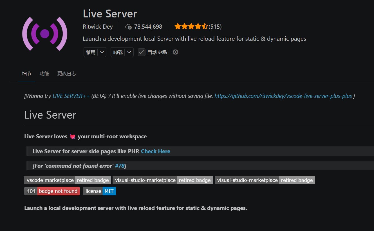The width and height of the screenshot is (374, 231).
Task: Switch to the details (细节) tab
Action: pyautogui.click(x=26, y=74)
